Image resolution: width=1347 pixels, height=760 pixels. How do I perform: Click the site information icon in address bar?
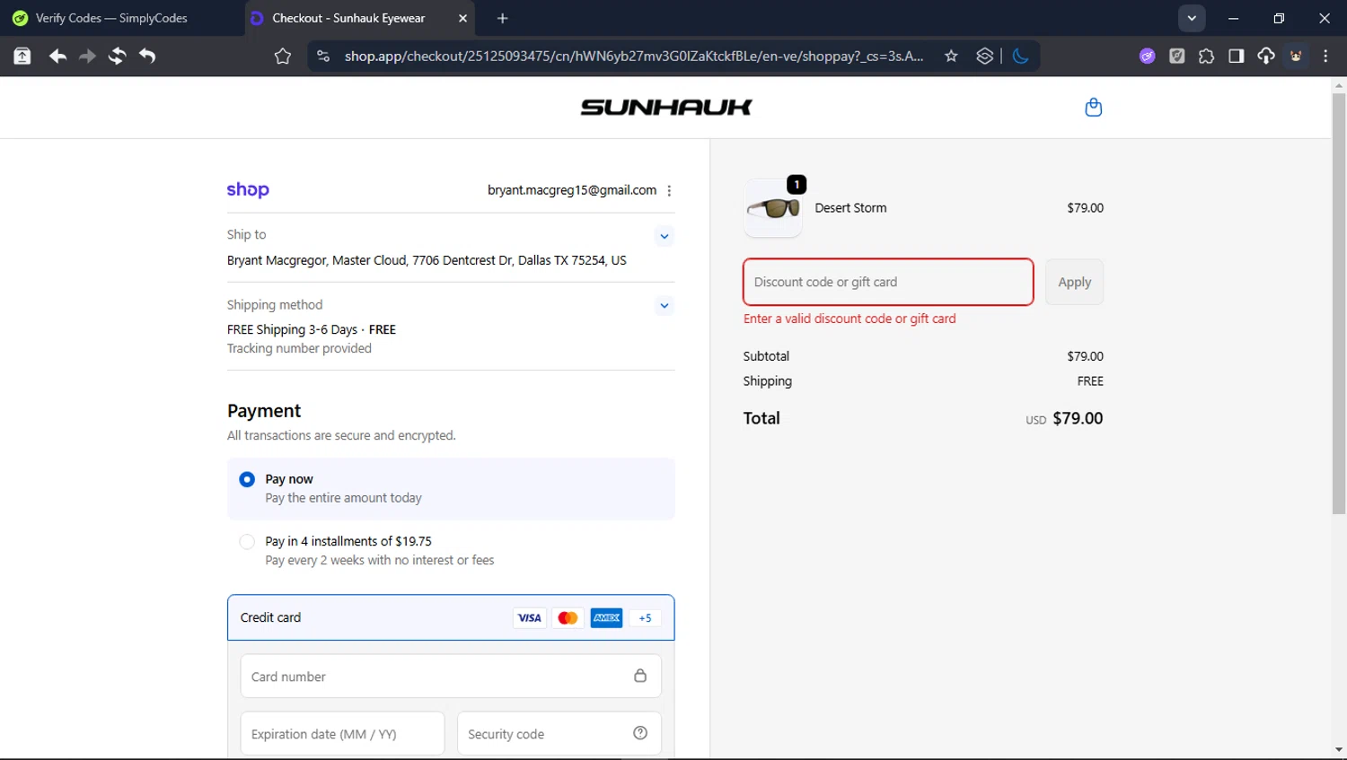(322, 56)
